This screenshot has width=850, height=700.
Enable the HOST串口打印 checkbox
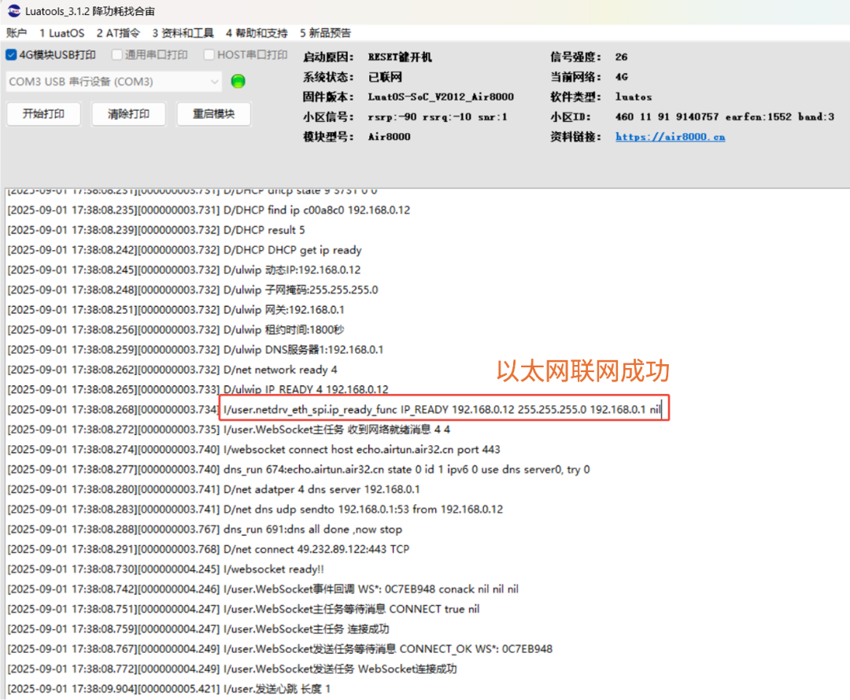(x=209, y=55)
